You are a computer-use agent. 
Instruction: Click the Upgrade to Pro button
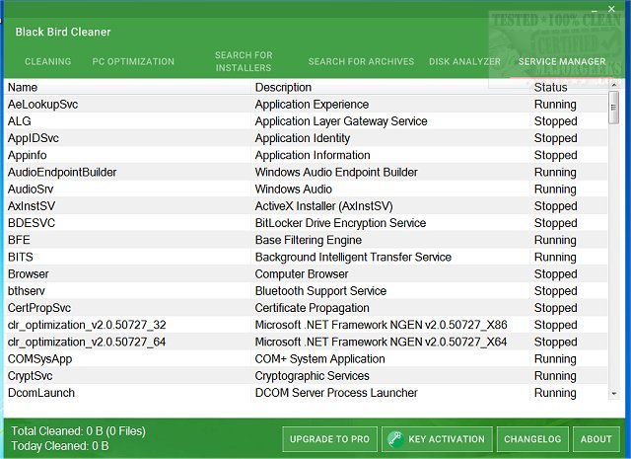click(x=329, y=439)
